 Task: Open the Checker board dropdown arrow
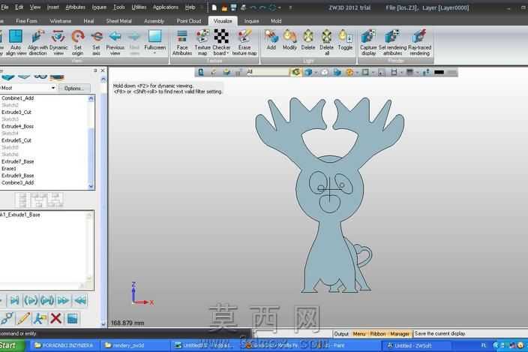pyautogui.click(x=228, y=53)
